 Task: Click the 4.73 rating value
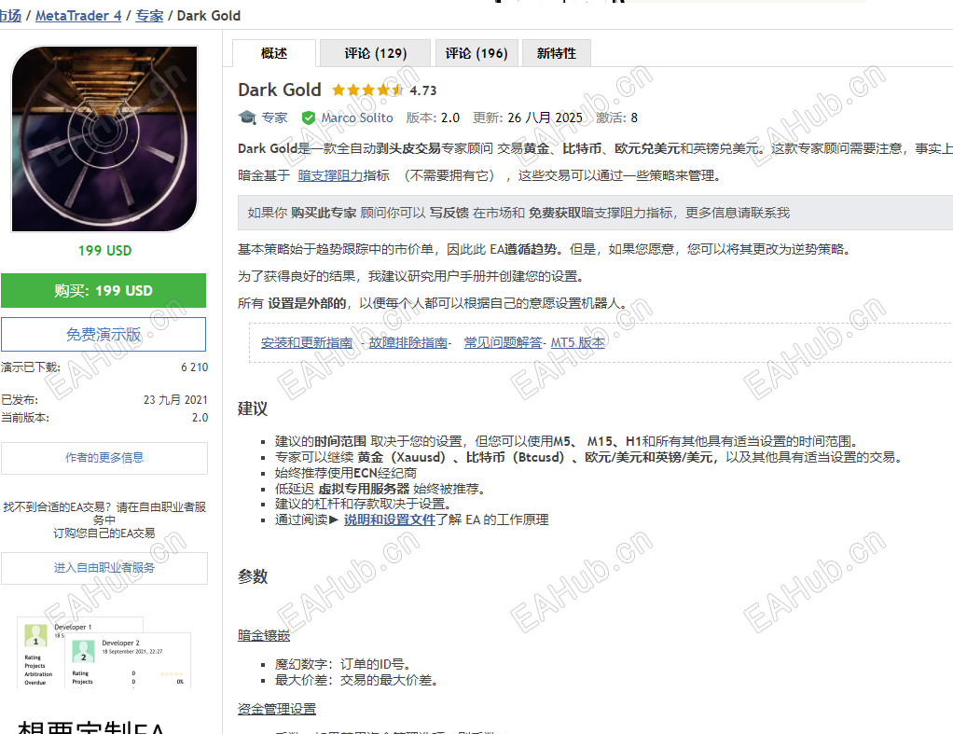coord(423,90)
